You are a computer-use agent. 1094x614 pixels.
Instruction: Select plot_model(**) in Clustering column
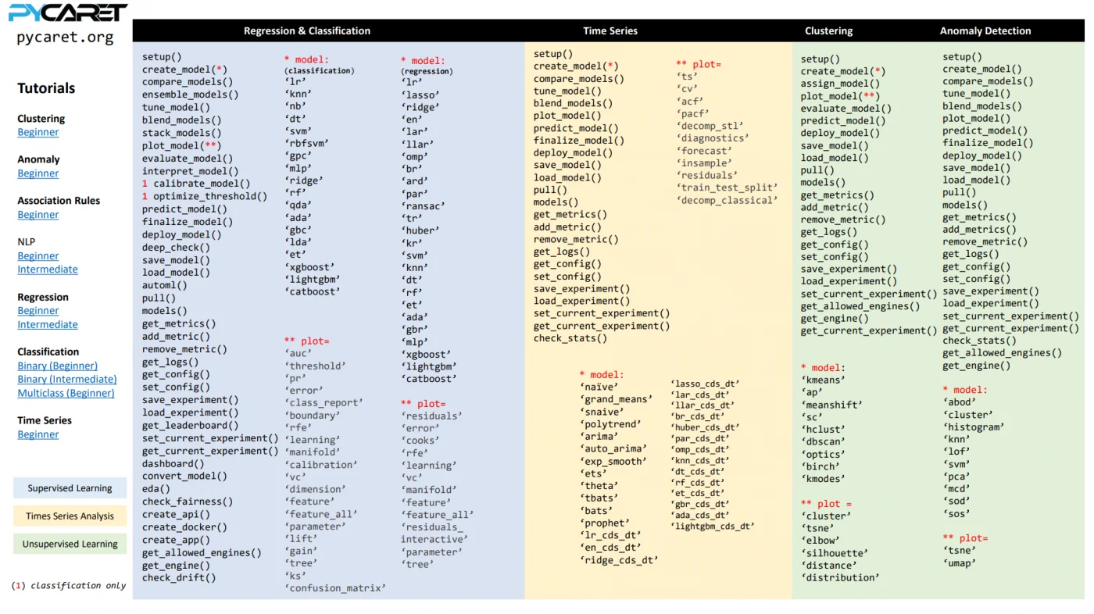841,95
